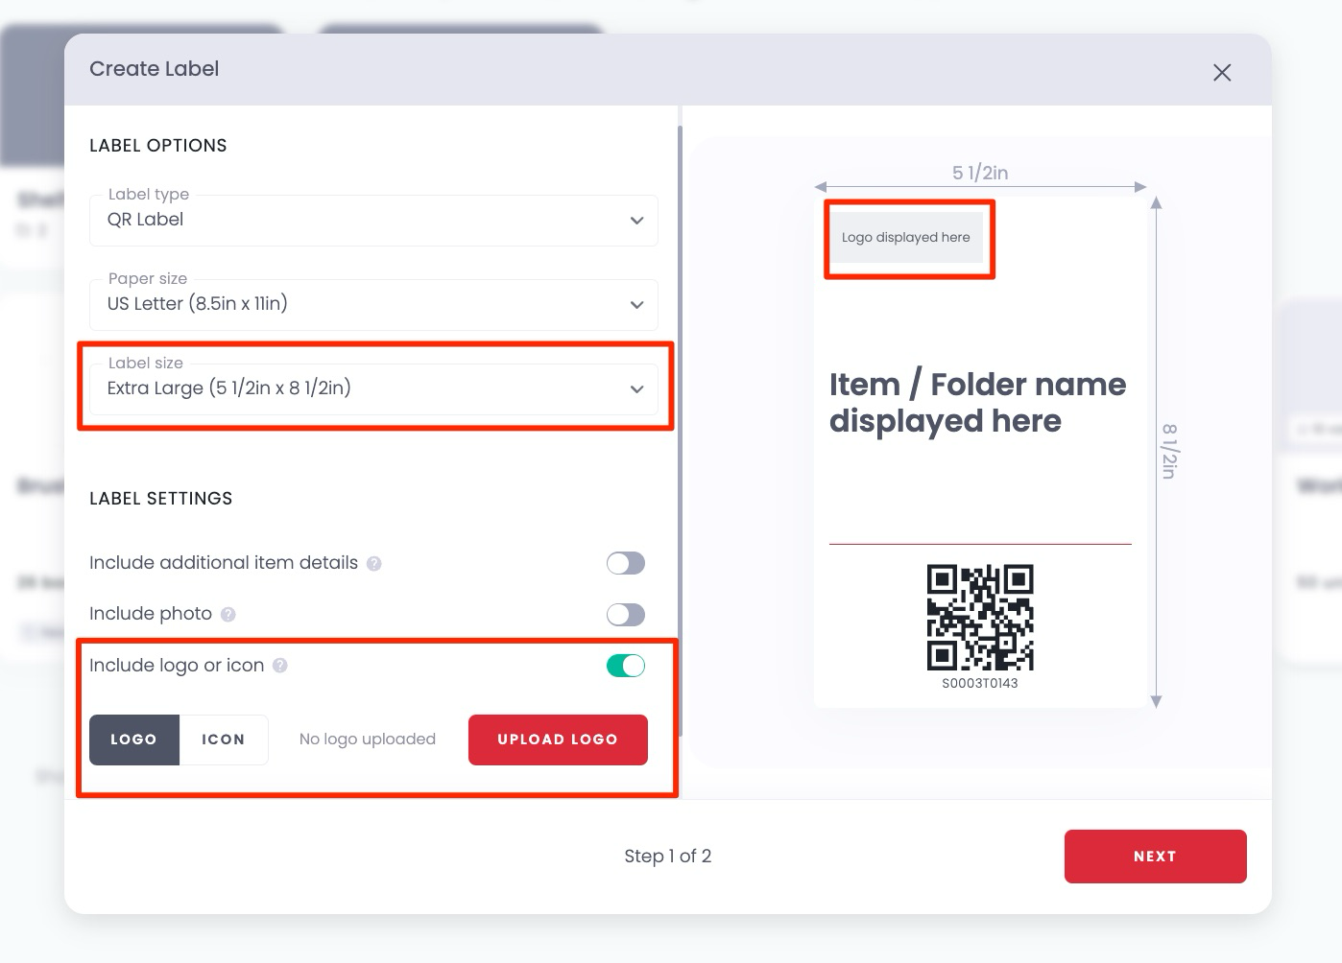The image size is (1342, 963).
Task: Select the LOGO tab
Action: (x=133, y=740)
